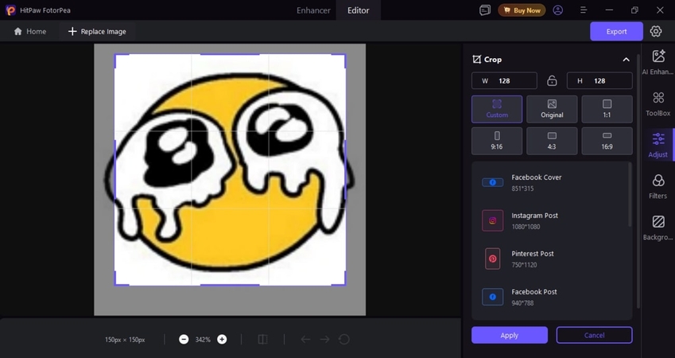Viewport: 675px width, 358px height.
Task: Open the ToolBox sidebar panel
Action: pos(658,104)
